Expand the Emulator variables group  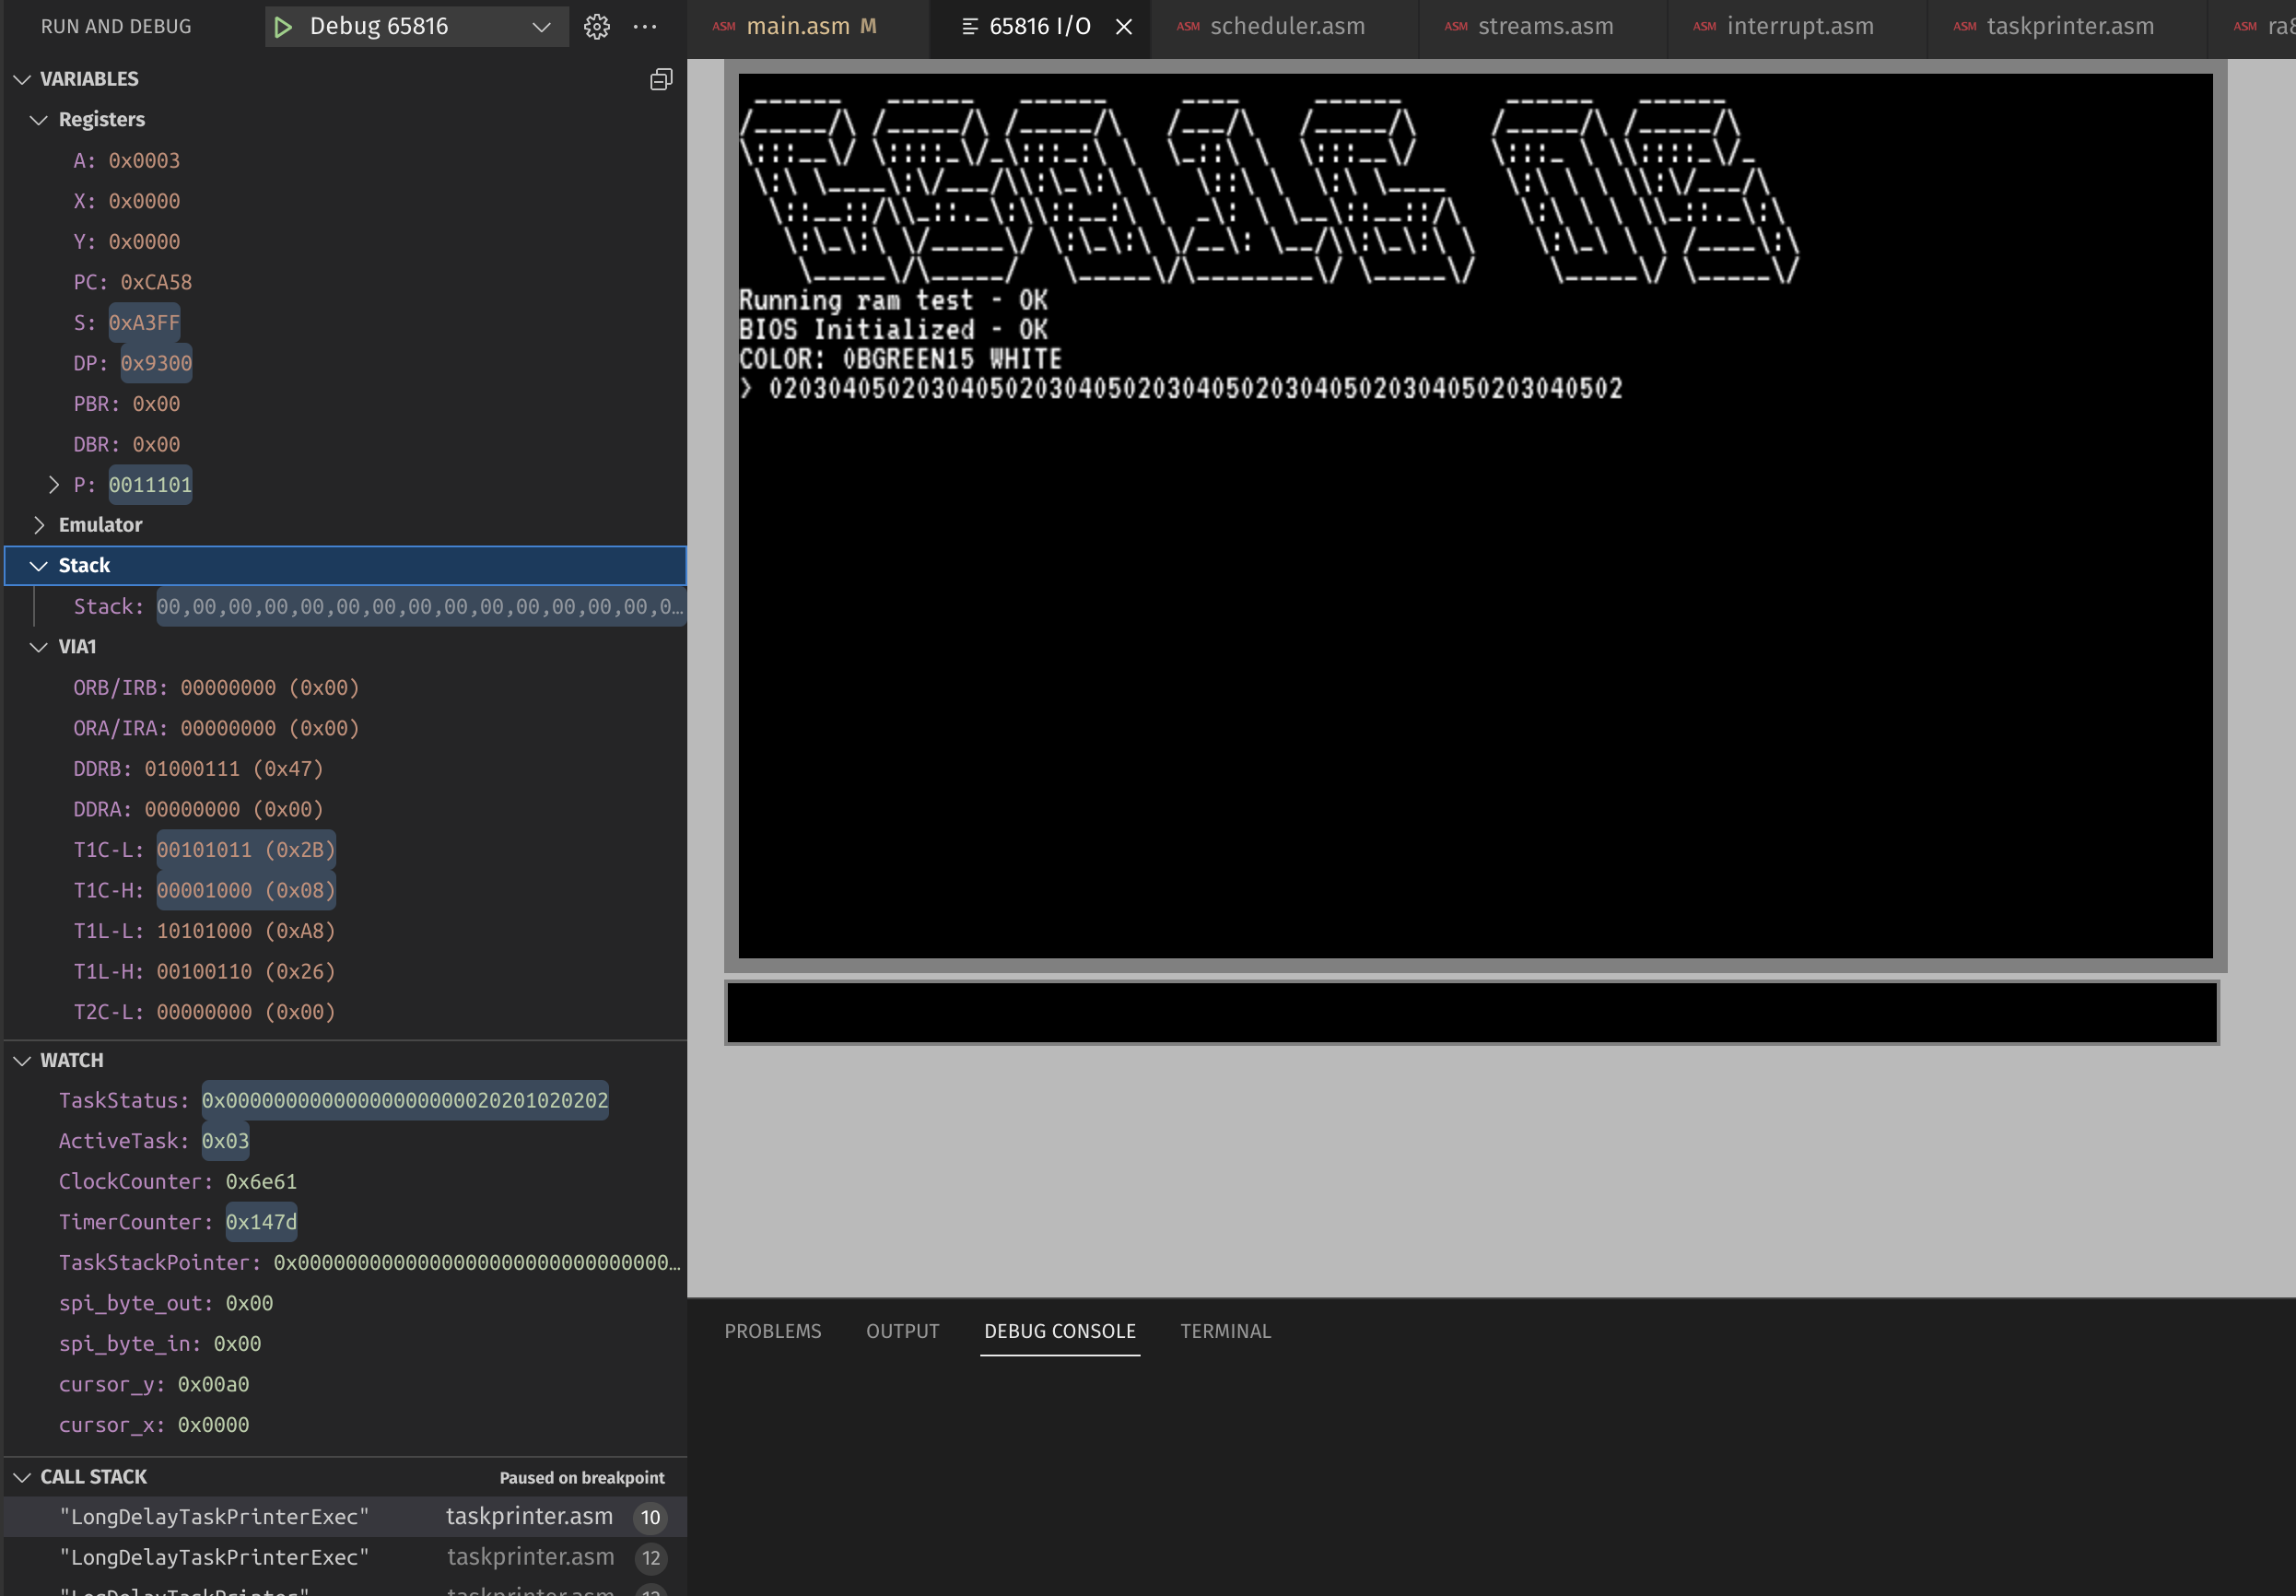39,525
